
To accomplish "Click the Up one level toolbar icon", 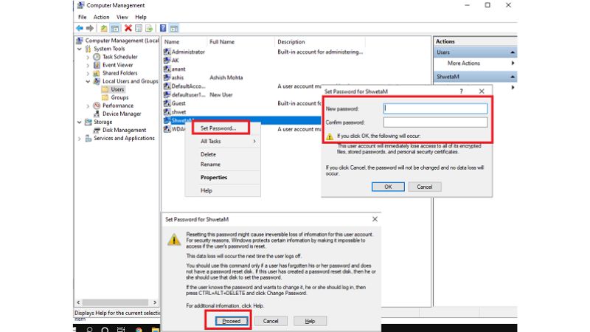I will 104,28.
